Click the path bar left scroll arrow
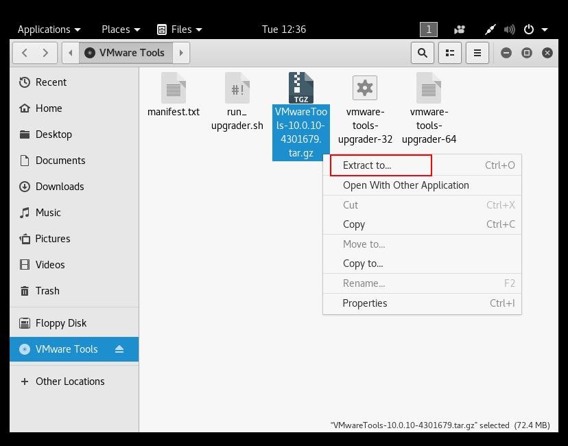 71,53
